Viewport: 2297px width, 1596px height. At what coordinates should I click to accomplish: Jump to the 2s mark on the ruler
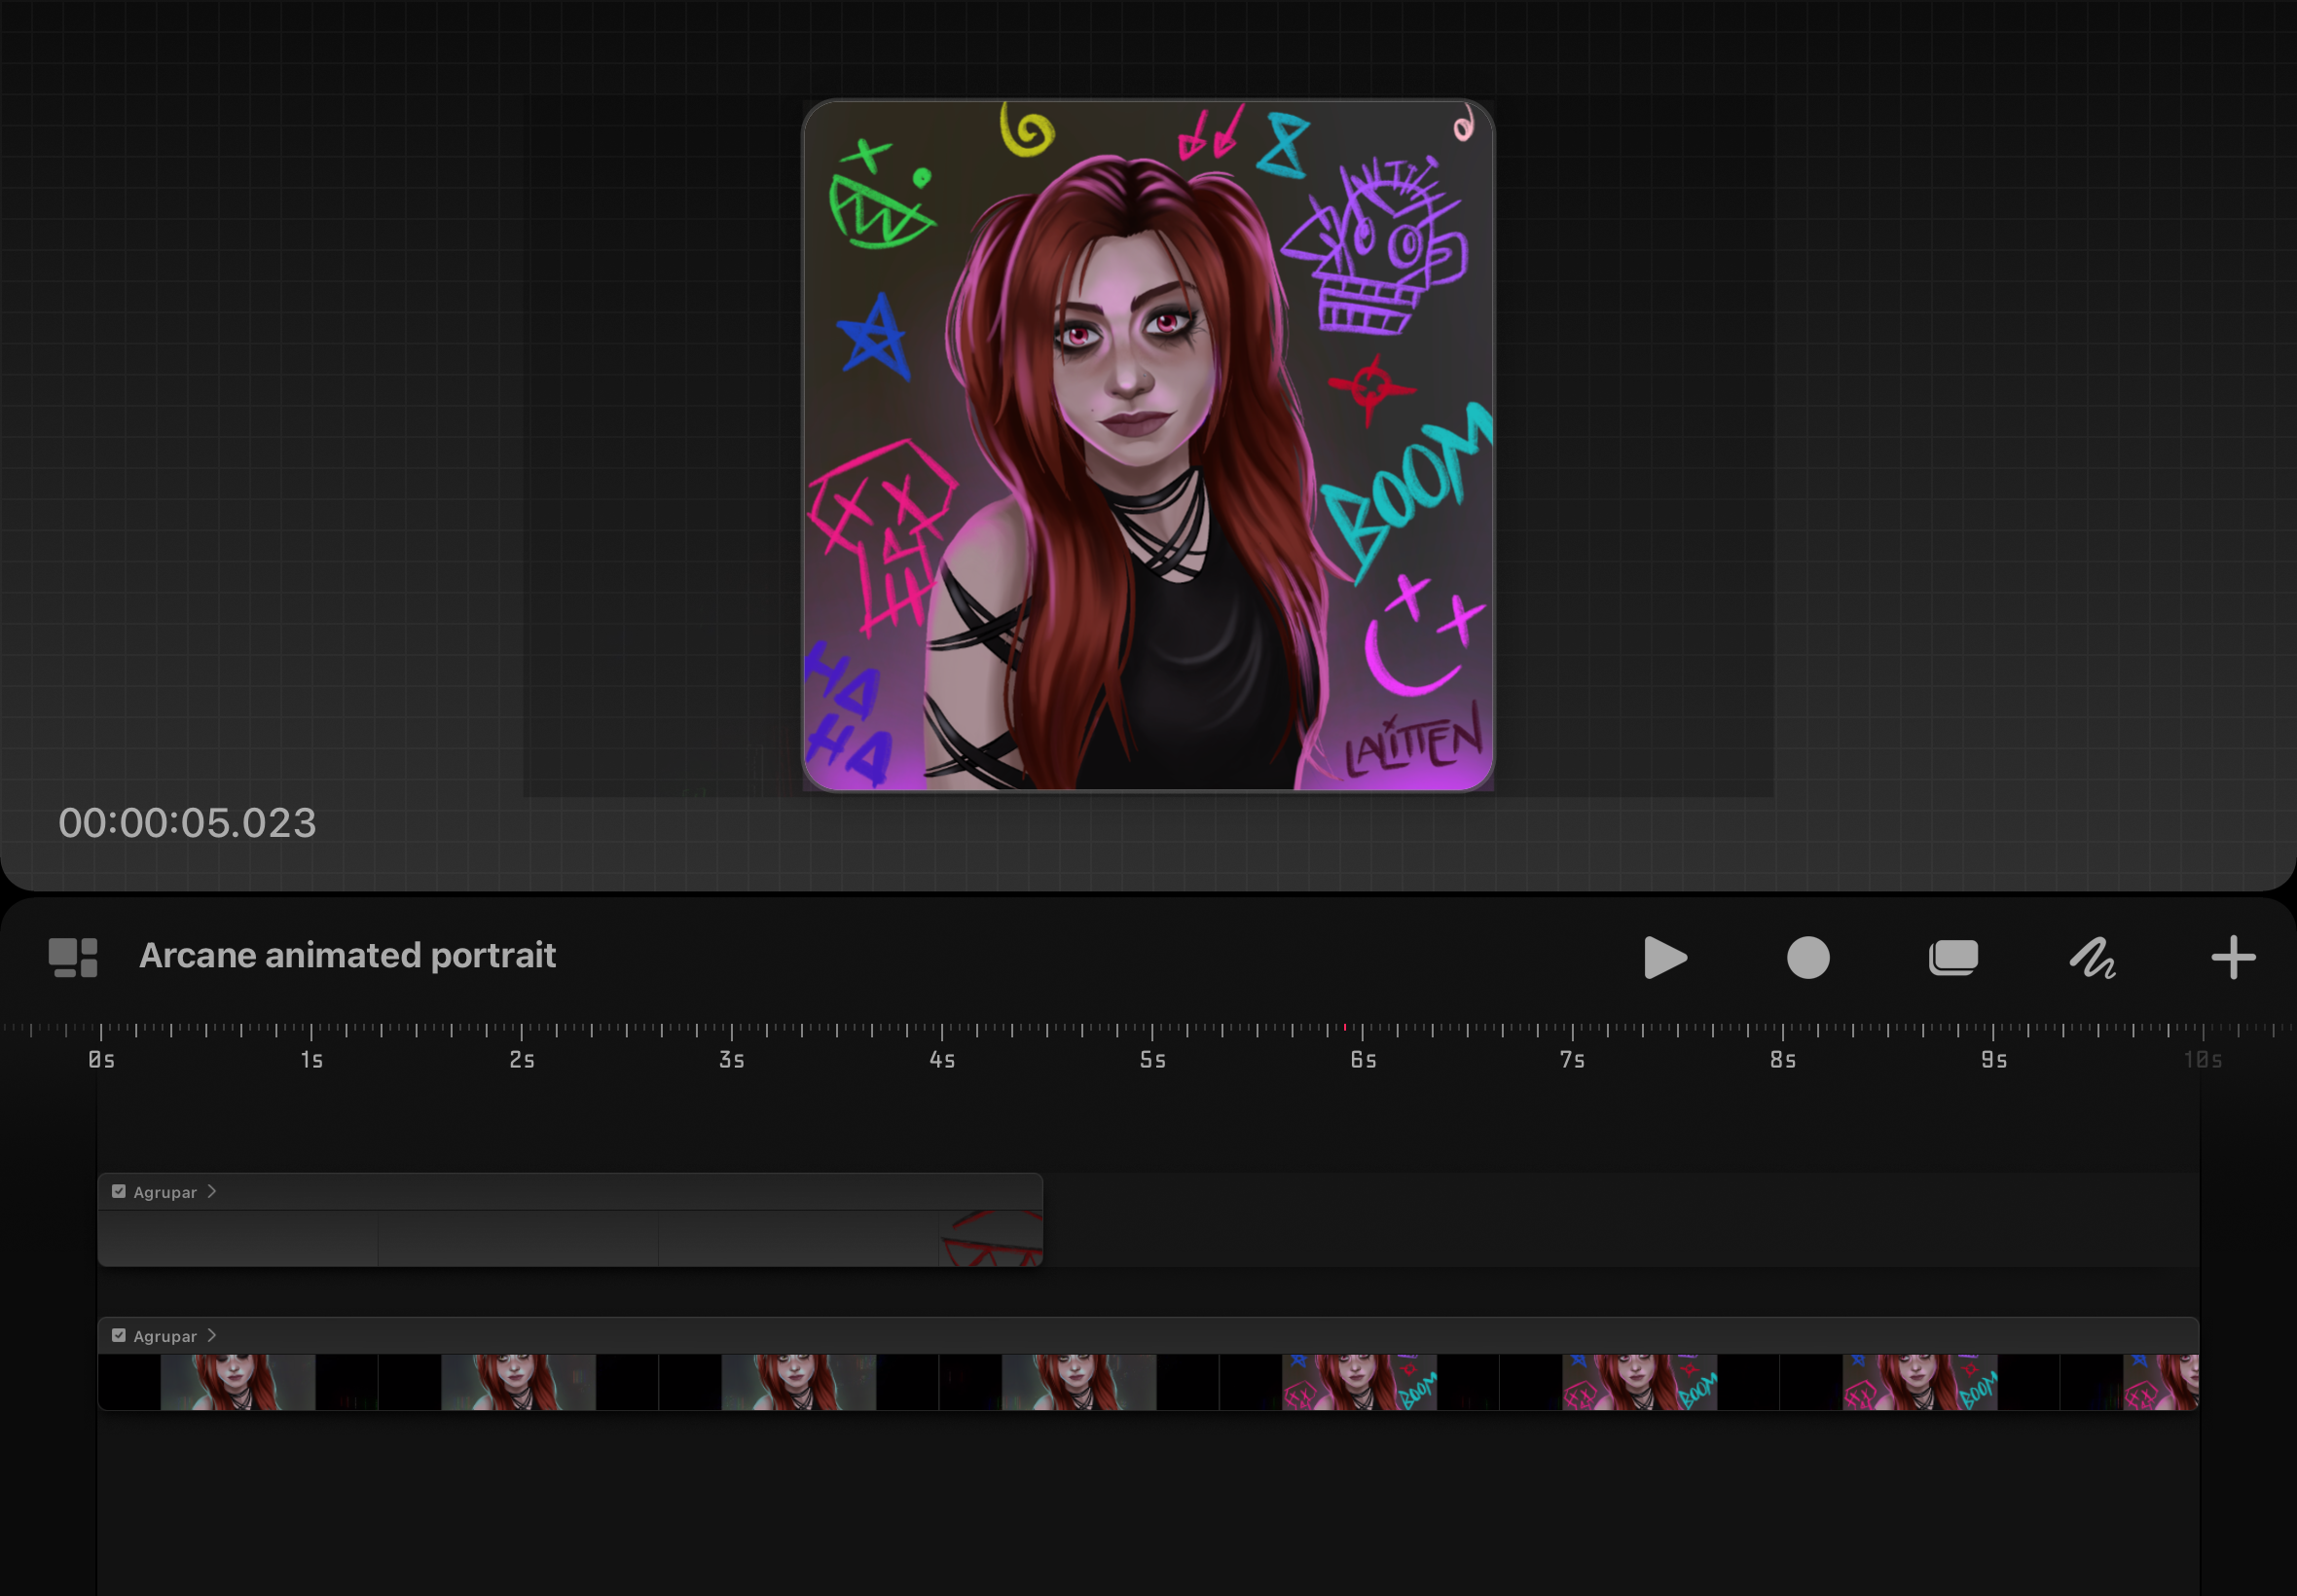[522, 1059]
